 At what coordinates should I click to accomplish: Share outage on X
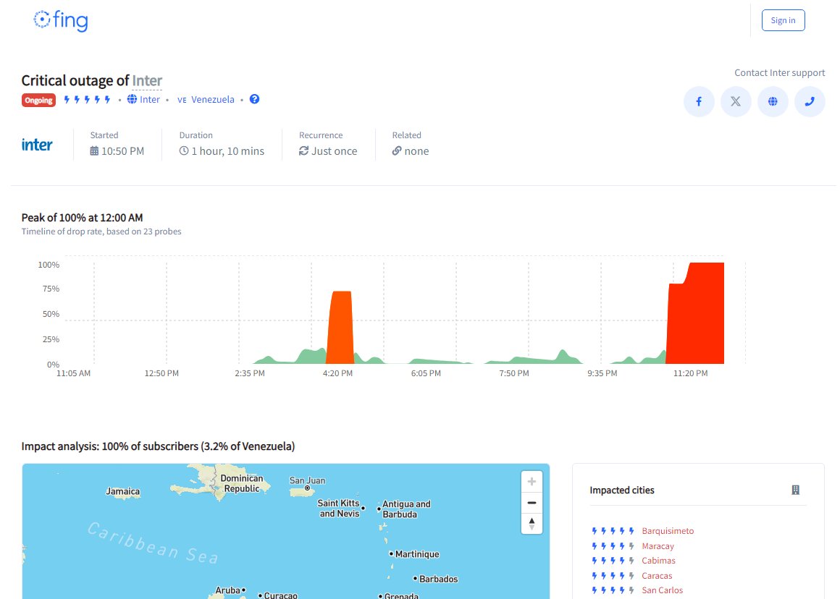[x=736, y=101]
